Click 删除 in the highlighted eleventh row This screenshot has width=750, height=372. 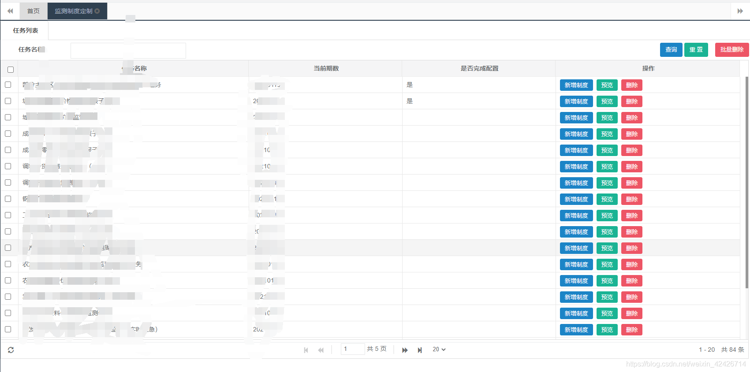[x=632, y=248]
